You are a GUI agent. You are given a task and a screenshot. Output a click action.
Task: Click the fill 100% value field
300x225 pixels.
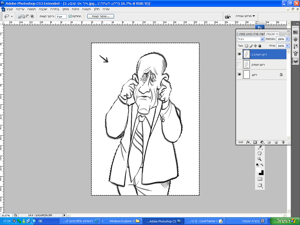[281, 46]
